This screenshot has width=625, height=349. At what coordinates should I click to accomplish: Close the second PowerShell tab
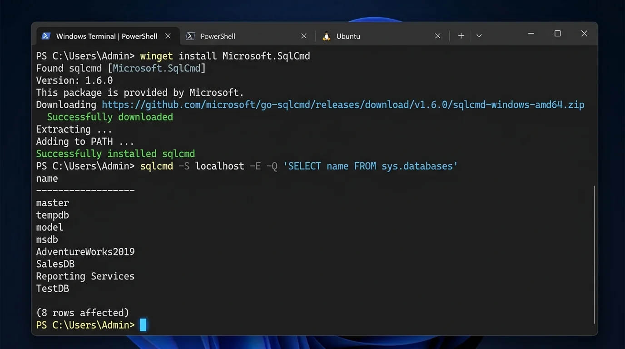point(304,36)
